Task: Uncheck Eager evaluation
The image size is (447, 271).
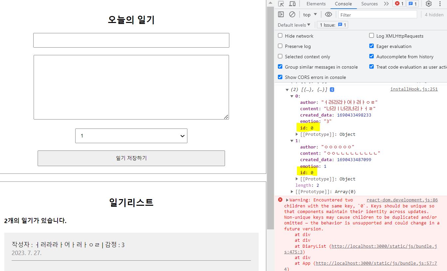Action: 371,46
